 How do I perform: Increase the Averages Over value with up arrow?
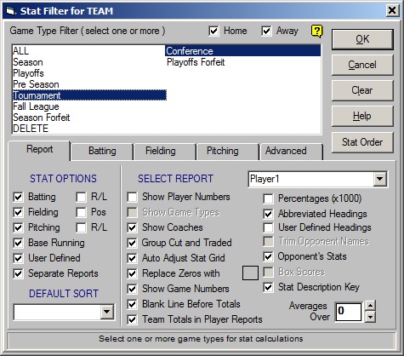pyautogui.click(x=370, y=306)
